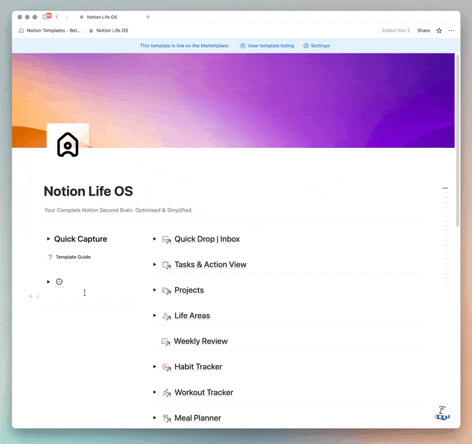Open the Notion Life OS breadcrumb item

(x=112, y=31)
